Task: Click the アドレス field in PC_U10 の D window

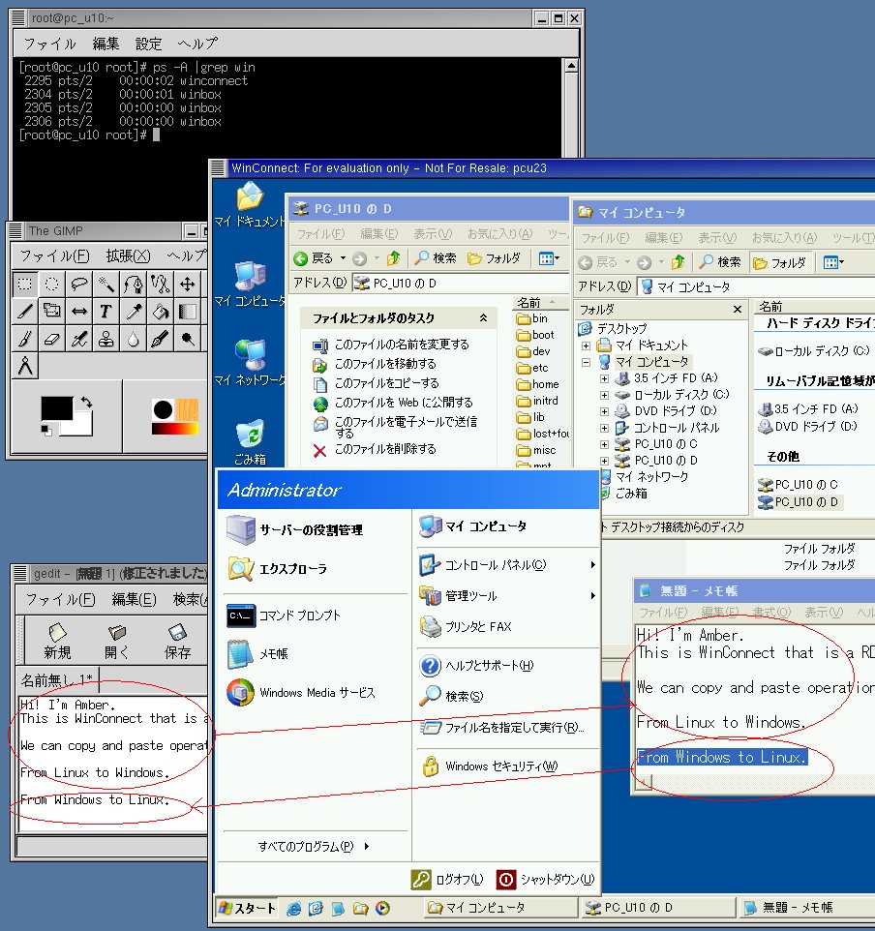Action: tap(461, 284)
